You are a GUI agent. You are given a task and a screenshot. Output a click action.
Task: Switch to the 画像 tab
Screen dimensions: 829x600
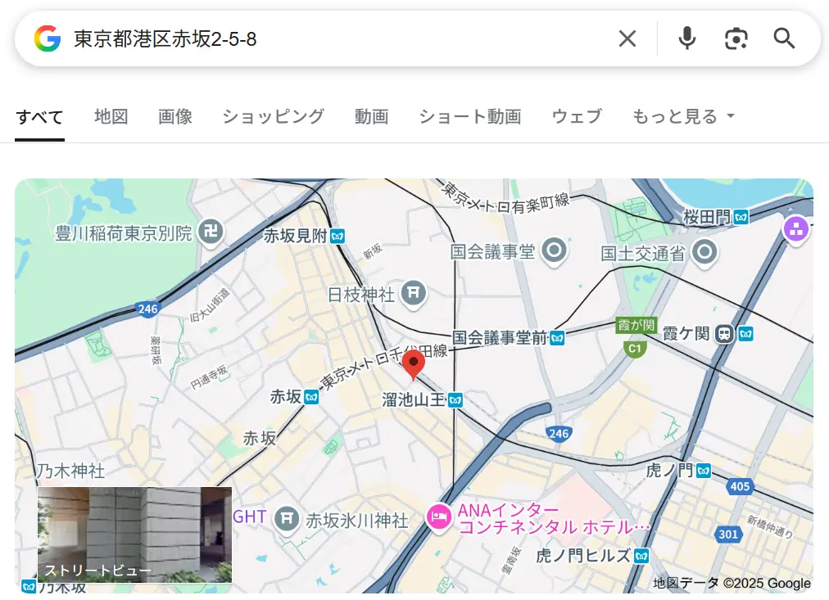[174, 117]
